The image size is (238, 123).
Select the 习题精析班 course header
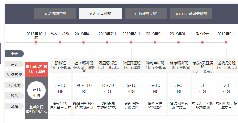[108, 65]
